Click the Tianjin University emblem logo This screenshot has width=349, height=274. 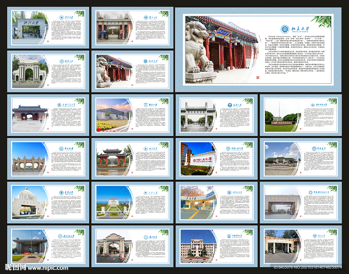(x=61, y=192)
